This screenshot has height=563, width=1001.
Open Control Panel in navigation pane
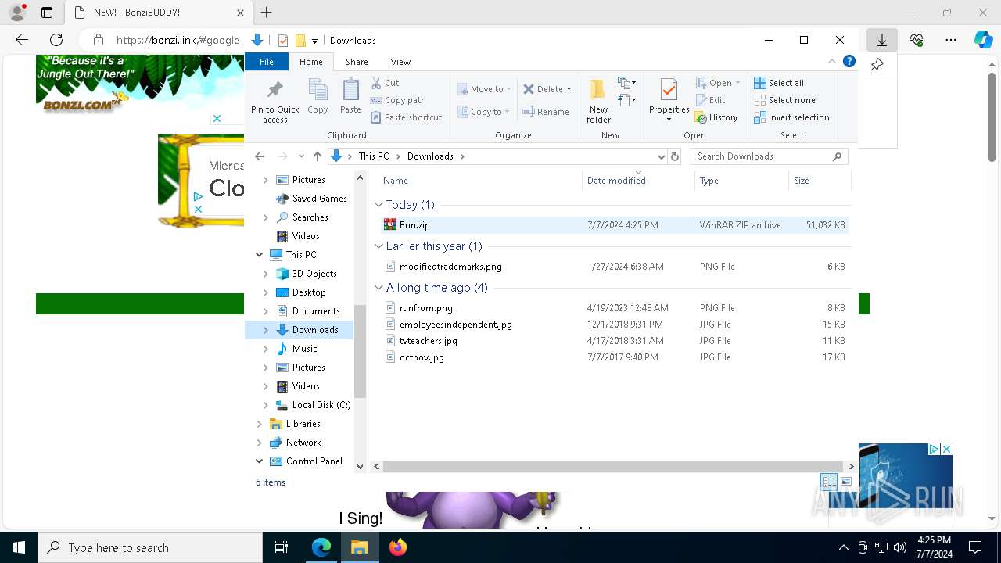click(x=314, y=461)
